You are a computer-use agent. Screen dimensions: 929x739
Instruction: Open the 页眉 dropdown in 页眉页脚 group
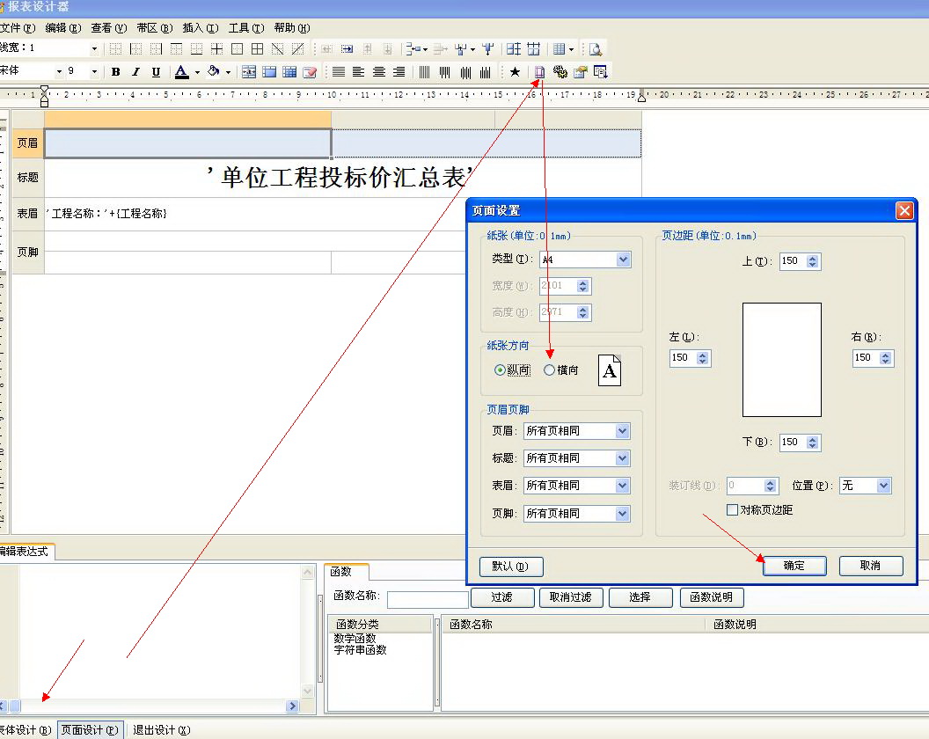pos(621,431)
